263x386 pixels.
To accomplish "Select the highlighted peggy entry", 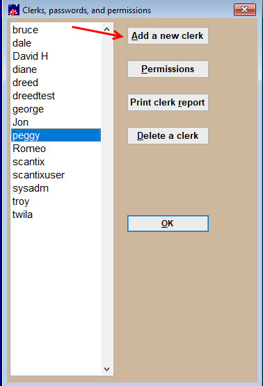I will pos(56,135).
